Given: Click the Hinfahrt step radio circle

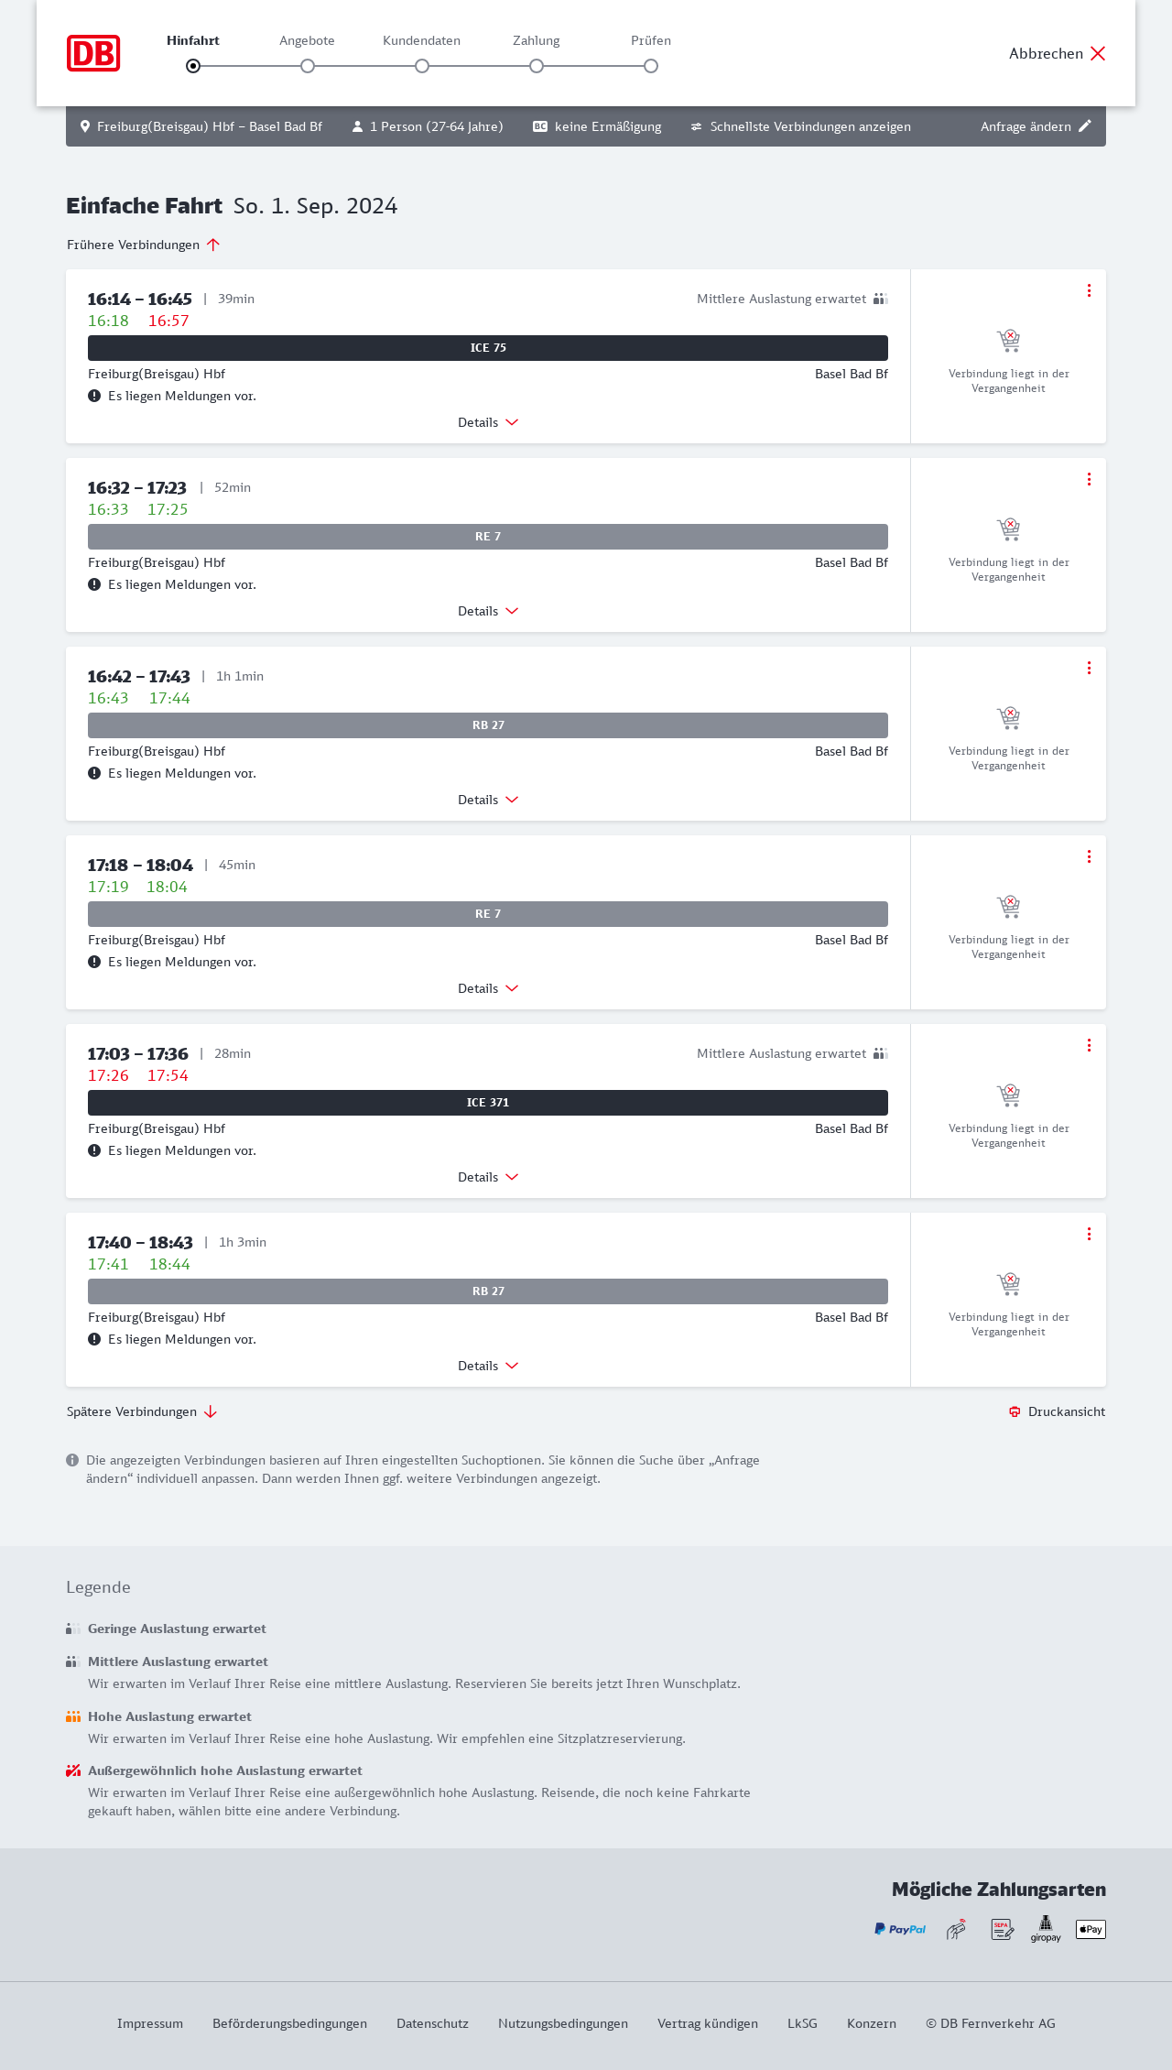Looking at the screenshot, I should (193, 66).
